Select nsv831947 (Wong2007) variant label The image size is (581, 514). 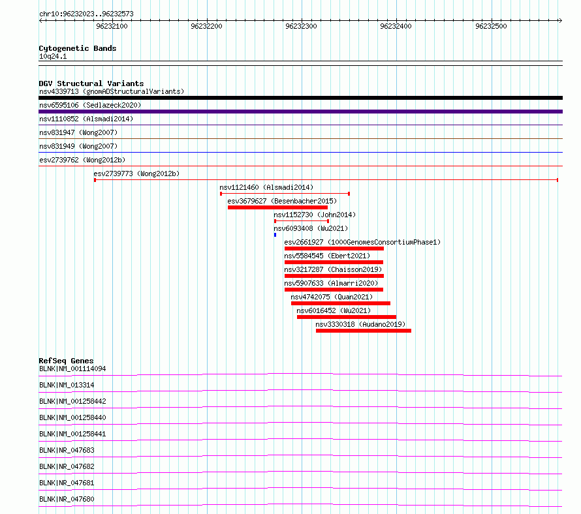[78, 132]
